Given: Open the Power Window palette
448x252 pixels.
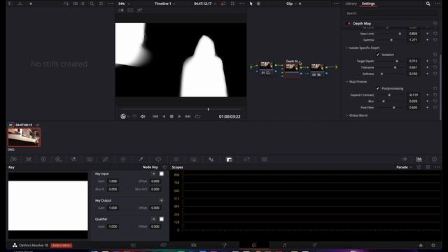Looking at the screenshot, I should [159, 159].
